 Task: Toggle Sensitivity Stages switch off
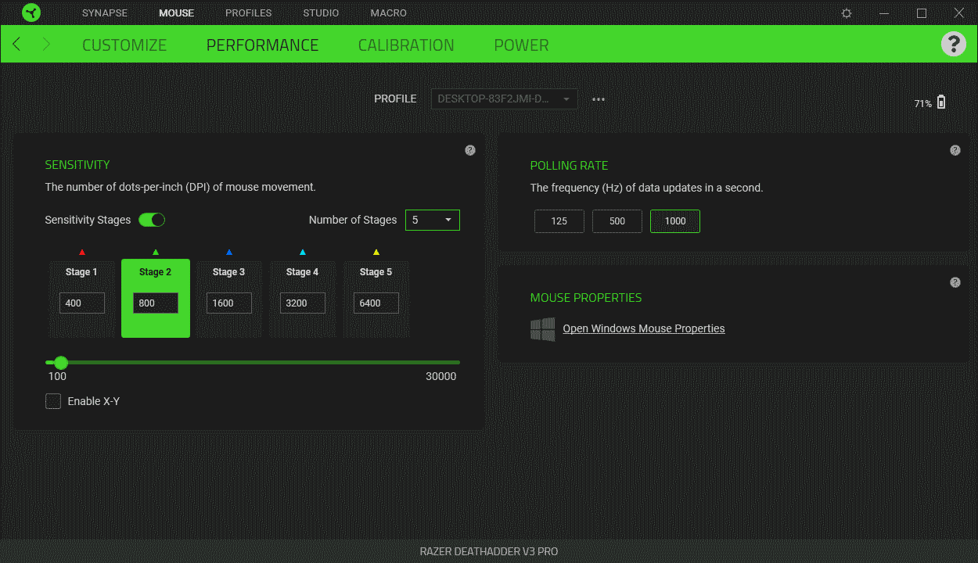pyautogui.click(x=152, y=220)
